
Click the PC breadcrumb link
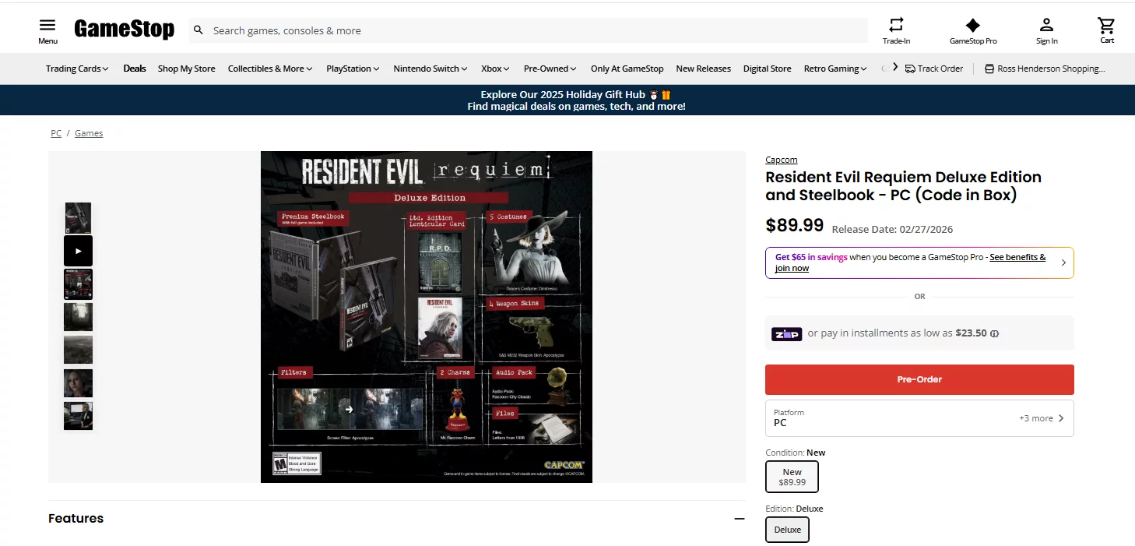[56, 133]
